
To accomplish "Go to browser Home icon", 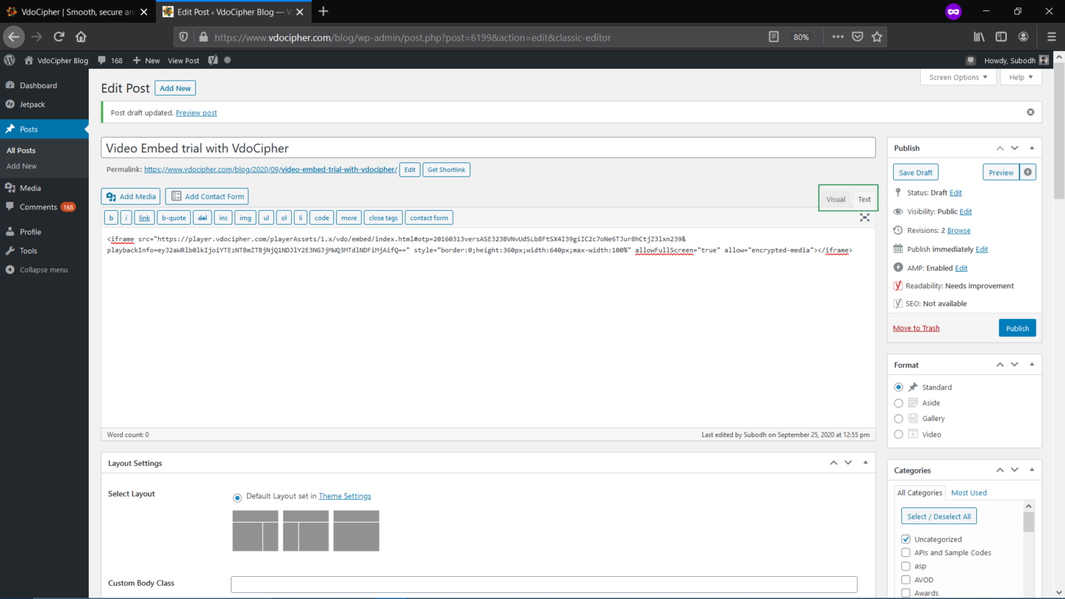I will coord(81,37).
